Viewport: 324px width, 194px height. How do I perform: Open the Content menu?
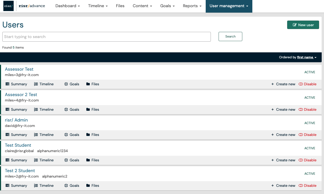click(x=142, y=6)
